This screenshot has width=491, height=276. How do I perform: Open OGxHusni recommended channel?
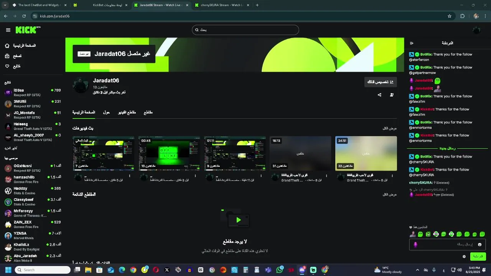pos(33,168)
